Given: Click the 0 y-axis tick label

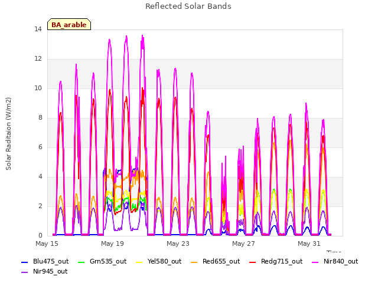Looking at the screenshot, I should click(40, 236).
